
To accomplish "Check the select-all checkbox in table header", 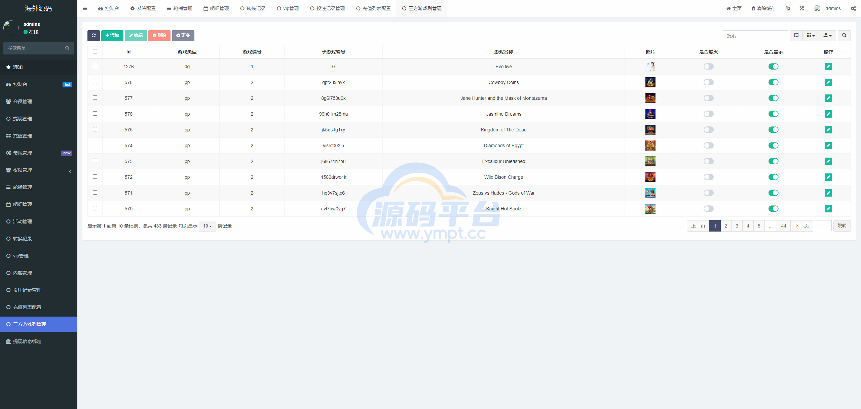I will [95, 51].
